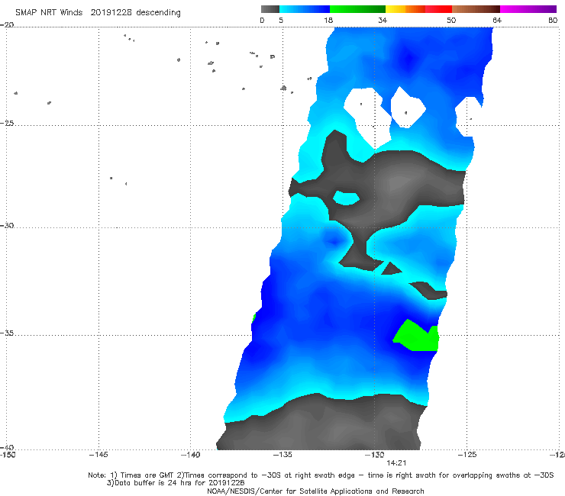Click the latitude label -25
Viewport: 565px width, 496px height.
point(7,123)
